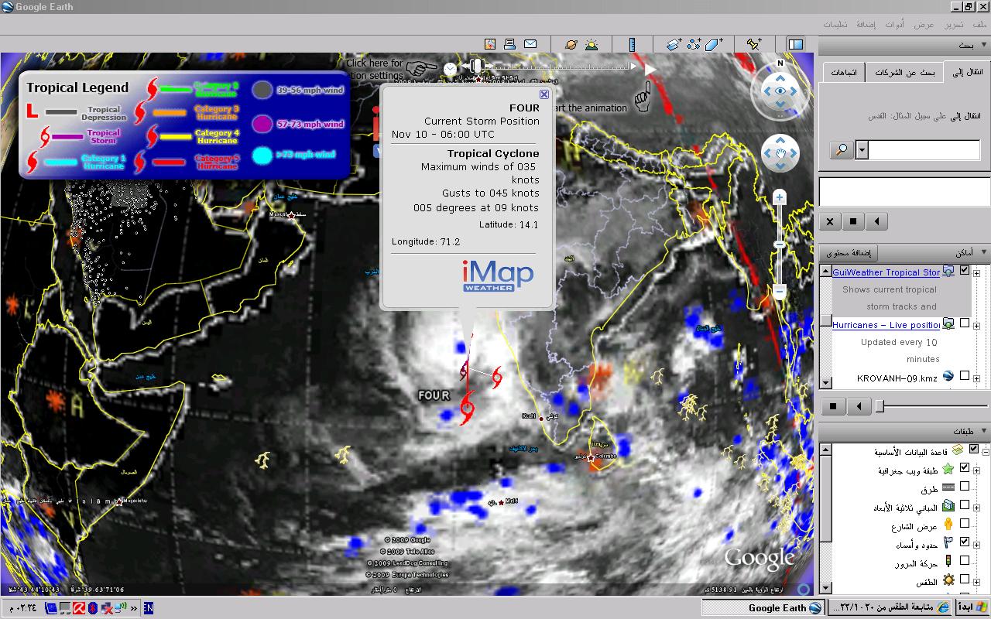Click the Move joystick hand control
Screen dimensions: 991x619
[x=780, y=153]
